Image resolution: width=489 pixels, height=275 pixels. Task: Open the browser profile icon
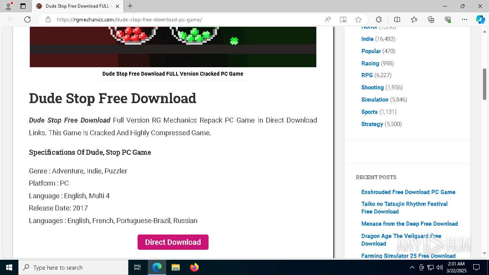click(x=8, y=6)
